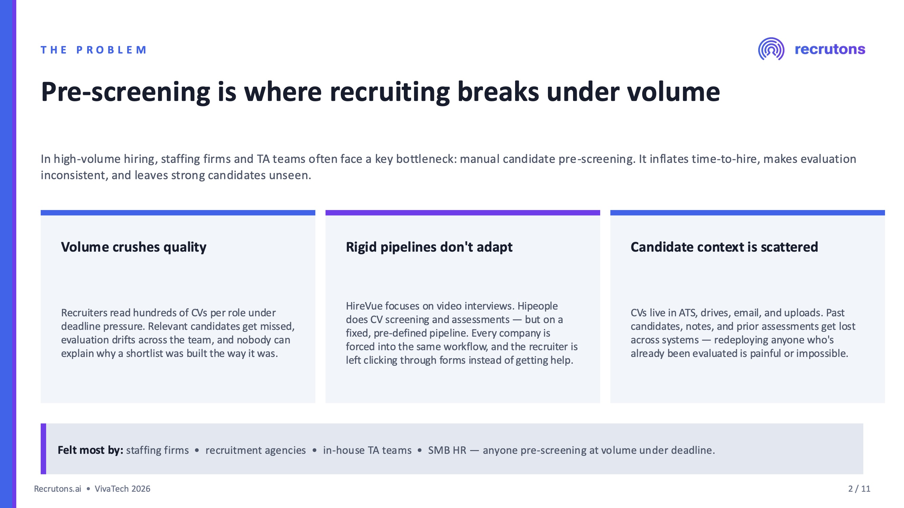Click the slide page number 2 / 11
The height and width of the screenshot is (508, 904).
pos(859,489)
